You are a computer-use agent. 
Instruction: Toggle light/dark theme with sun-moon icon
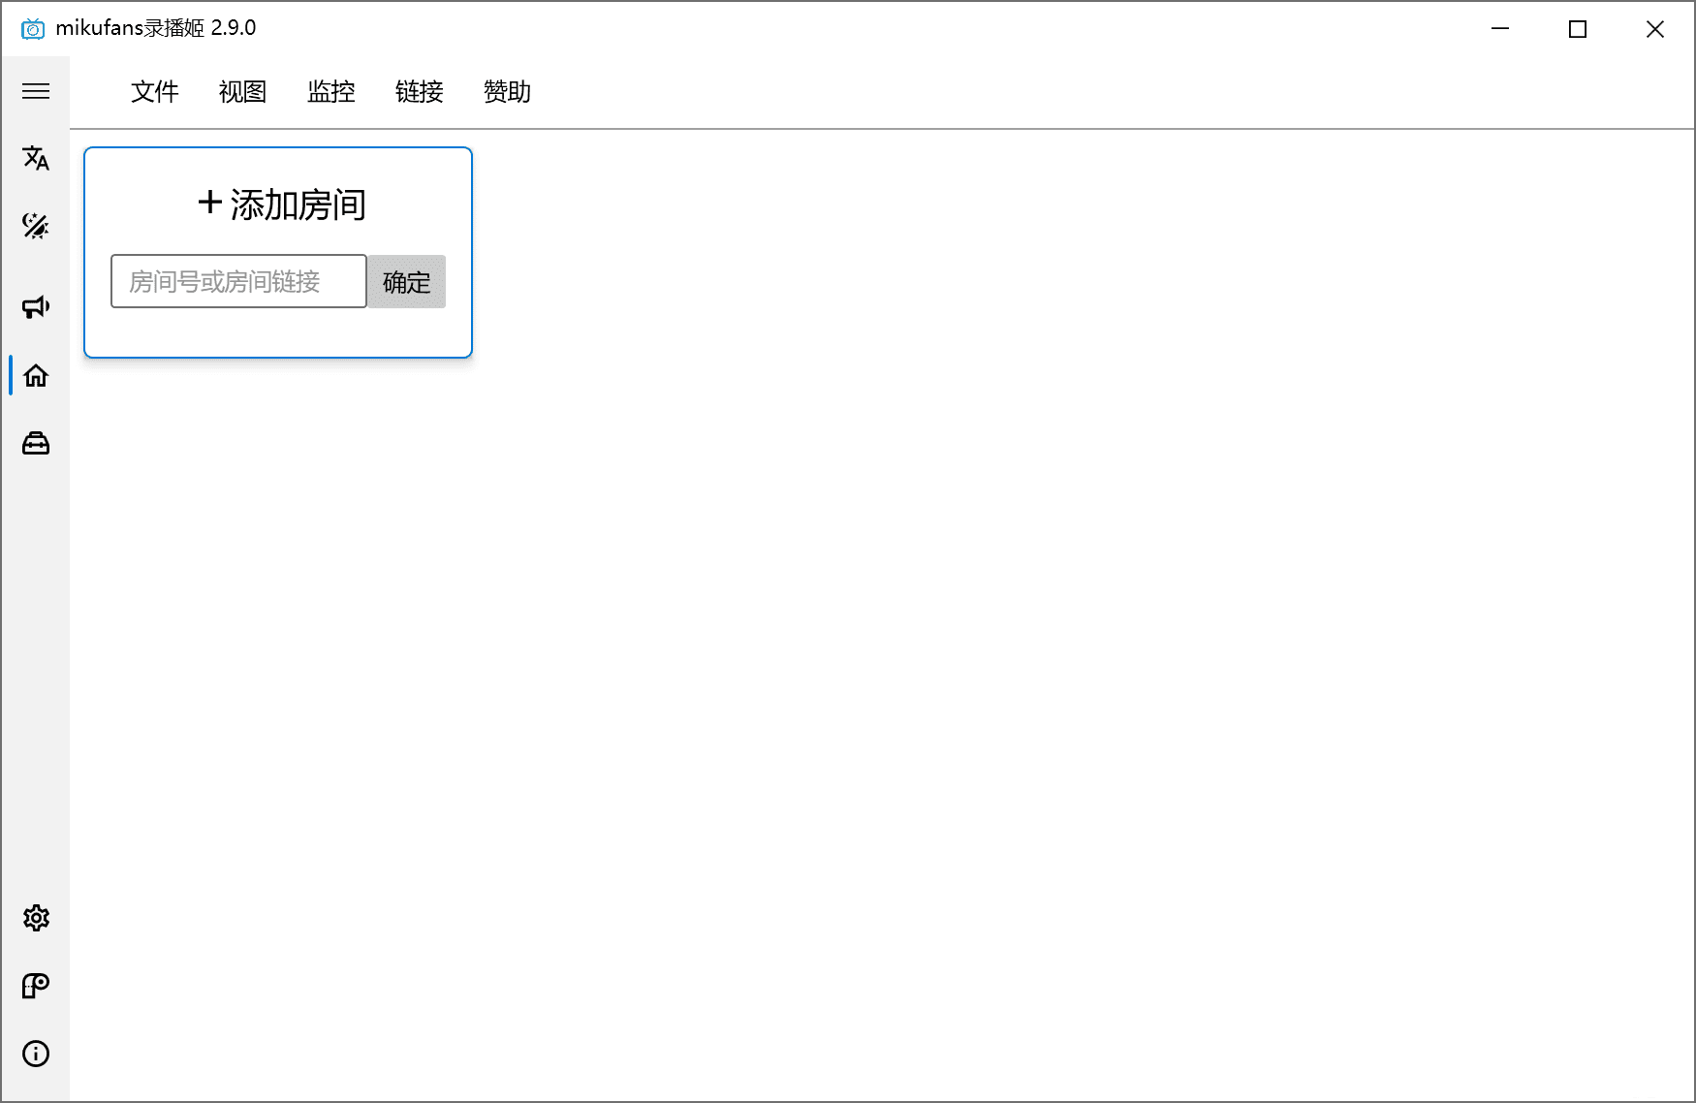tap(36, 227)
